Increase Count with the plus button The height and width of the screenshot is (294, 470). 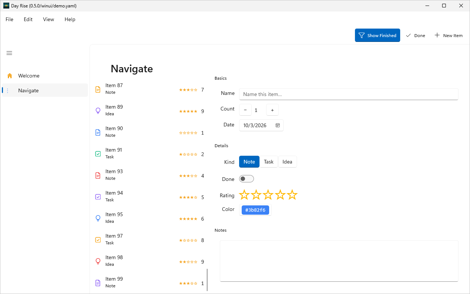click(x=272, y=110)
